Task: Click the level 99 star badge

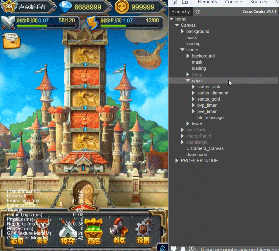Action: click(x=9, y=6)
